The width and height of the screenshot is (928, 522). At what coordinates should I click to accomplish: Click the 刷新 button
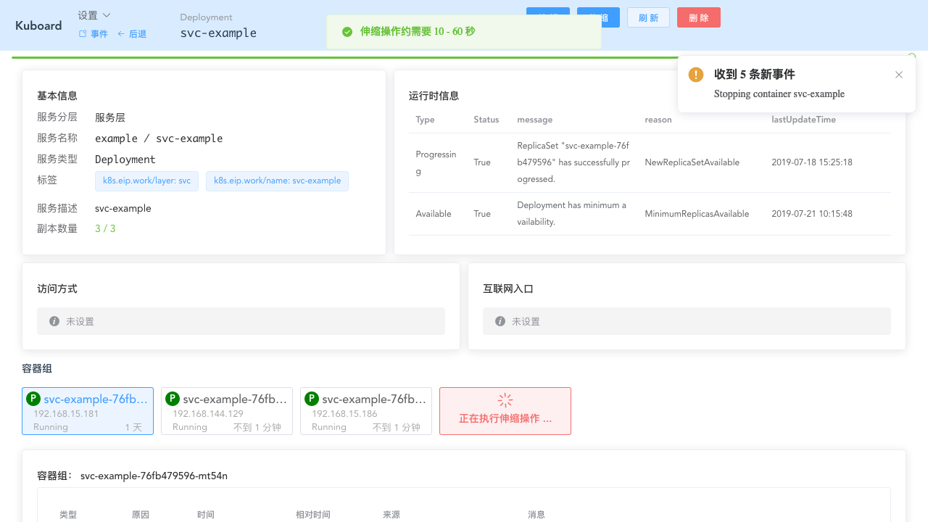[648, 17]
